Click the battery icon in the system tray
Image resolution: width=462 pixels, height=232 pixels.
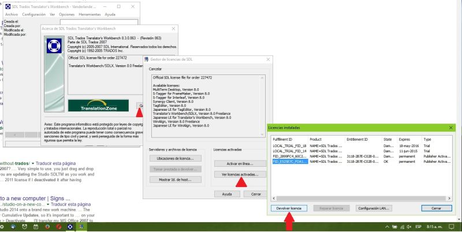394,227
